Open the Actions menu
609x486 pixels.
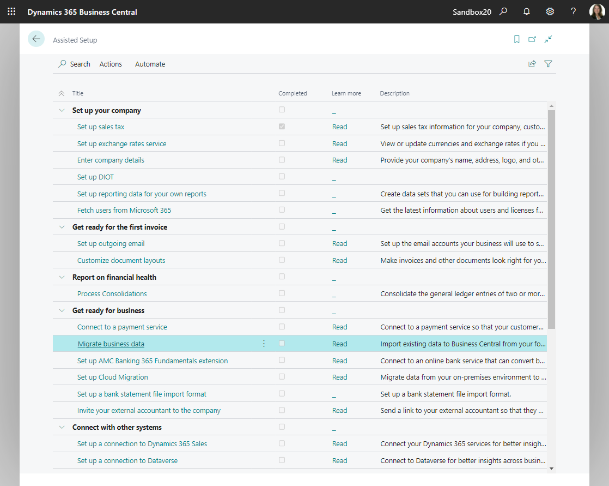point(111,64)
